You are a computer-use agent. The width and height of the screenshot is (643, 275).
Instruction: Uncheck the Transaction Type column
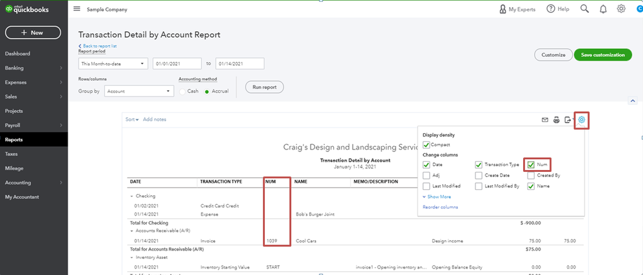[478, 165]
